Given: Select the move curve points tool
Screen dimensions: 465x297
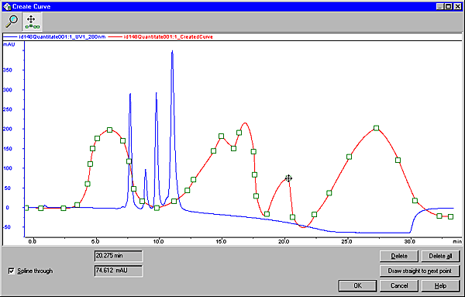Looking at the screenshot, I should point(32,22).
